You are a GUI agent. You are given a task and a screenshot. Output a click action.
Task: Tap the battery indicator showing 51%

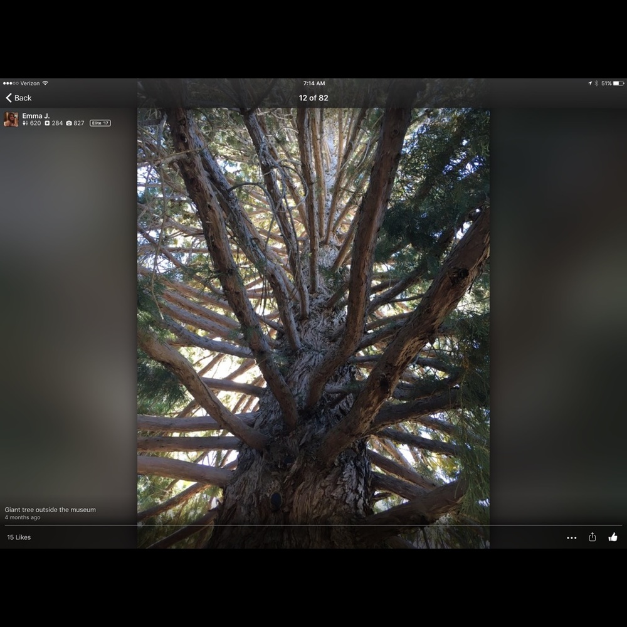pos(618,83)
